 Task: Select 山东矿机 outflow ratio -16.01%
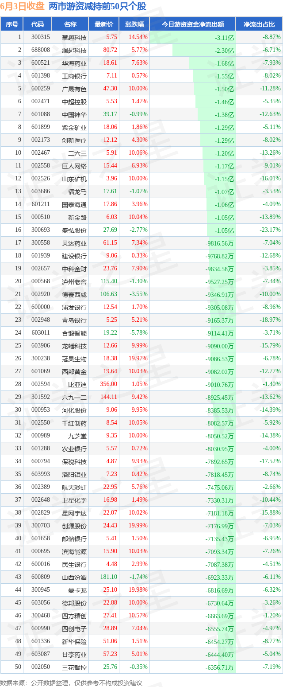point(271,179)
